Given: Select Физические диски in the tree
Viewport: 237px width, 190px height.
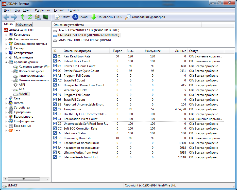Looking at the screenshot, I should (x=31, y=75).
